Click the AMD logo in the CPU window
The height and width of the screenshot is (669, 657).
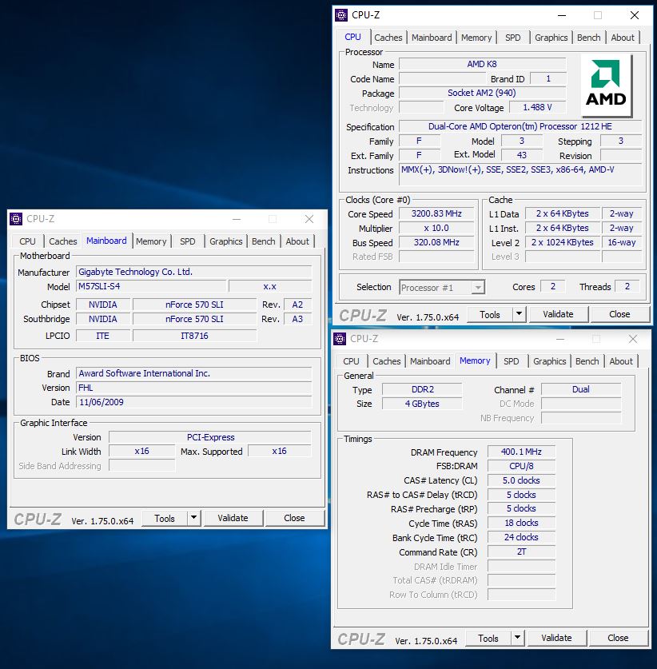tap(606, 86)
